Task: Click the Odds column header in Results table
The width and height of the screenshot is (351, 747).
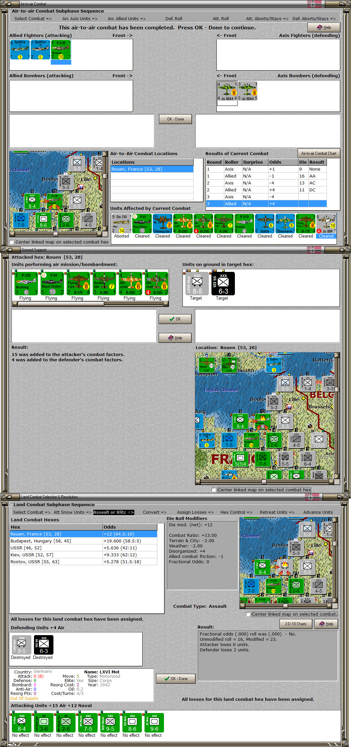Action: [x=283, y=162]
